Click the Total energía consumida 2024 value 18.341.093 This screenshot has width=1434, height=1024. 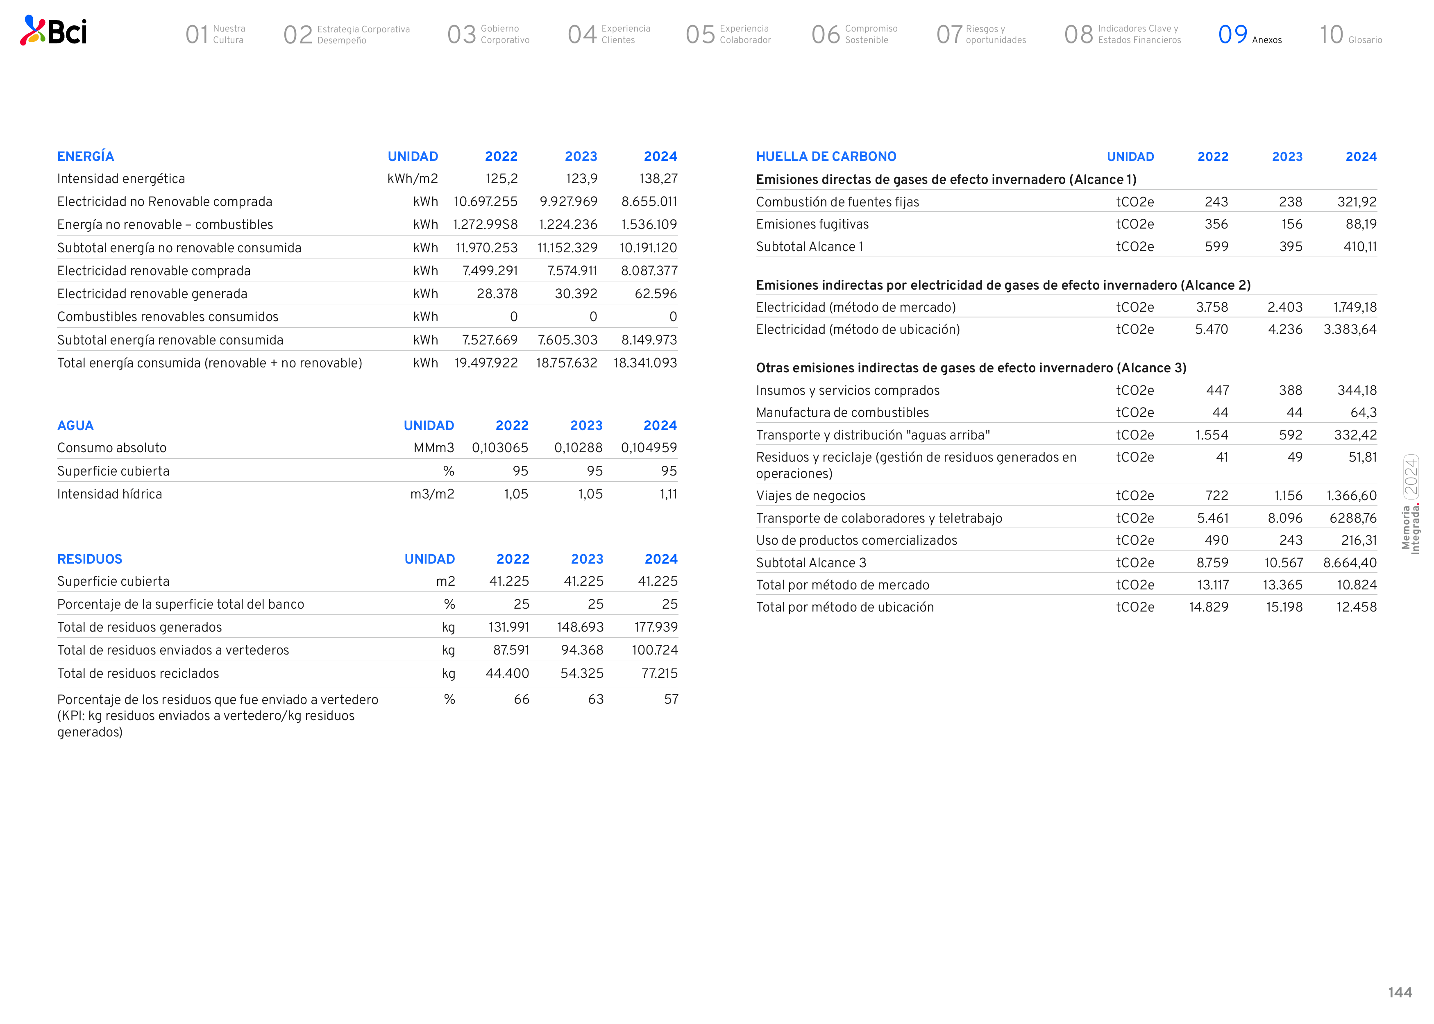(x=645, y=363)
